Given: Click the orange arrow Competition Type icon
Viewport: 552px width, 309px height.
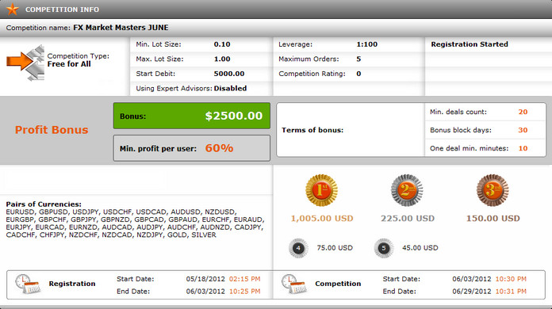Looking at the screenshot, I should coord(25,63).
